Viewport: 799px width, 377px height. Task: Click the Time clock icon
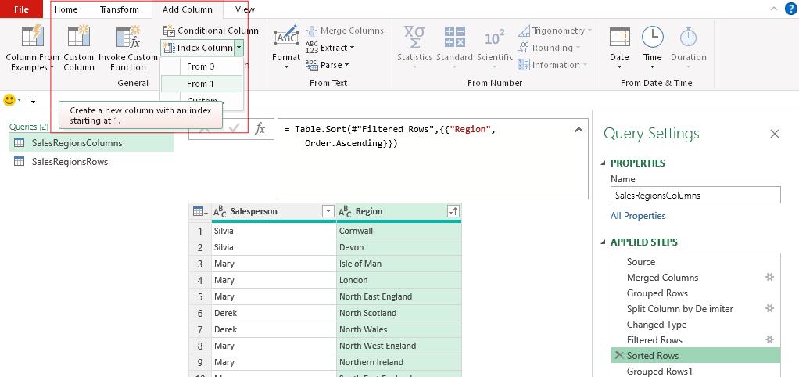coord(652,37)
